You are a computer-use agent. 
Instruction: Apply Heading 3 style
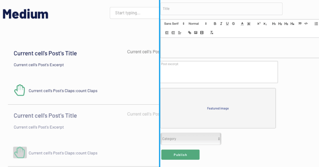[286, 24]
